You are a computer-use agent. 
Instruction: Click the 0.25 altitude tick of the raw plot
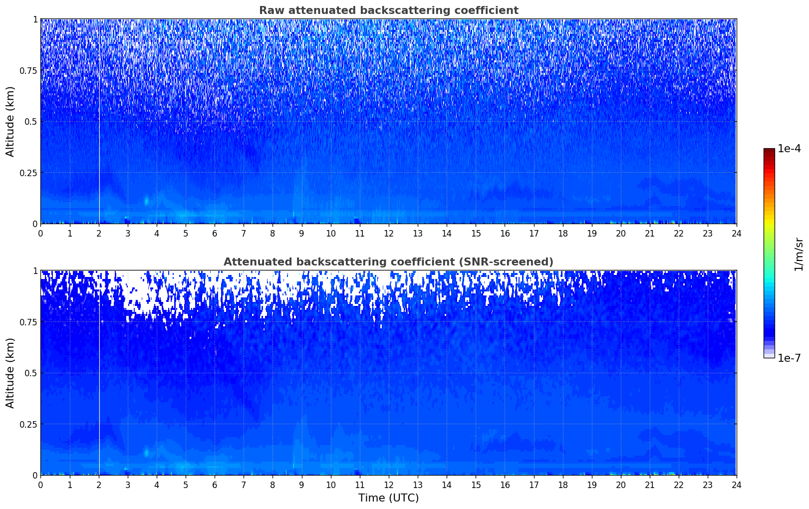coord(28,173)
